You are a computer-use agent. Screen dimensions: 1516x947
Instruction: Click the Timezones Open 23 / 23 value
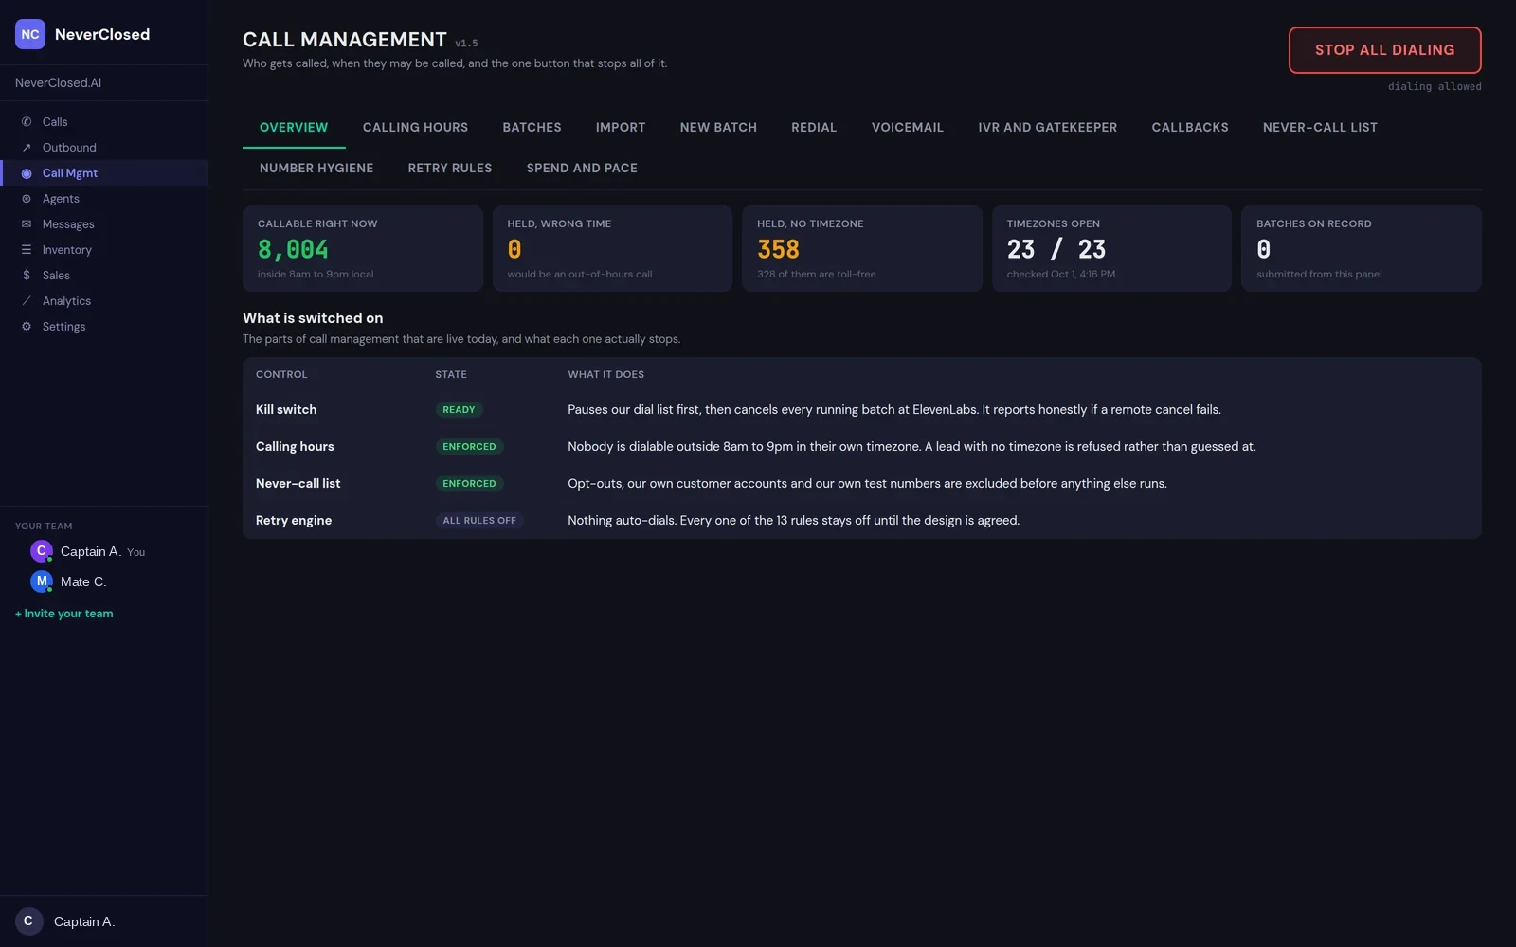coord(1056,249)
